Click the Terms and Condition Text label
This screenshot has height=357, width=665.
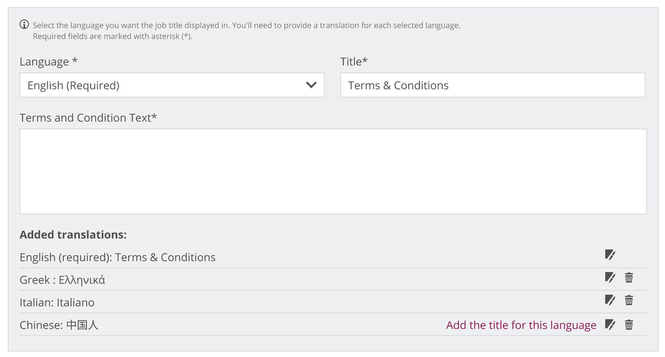coord(88,118)
